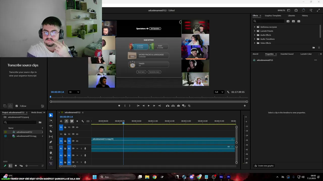Open Properties panel three-dots options
323x181 pixels.
point(315,60)
